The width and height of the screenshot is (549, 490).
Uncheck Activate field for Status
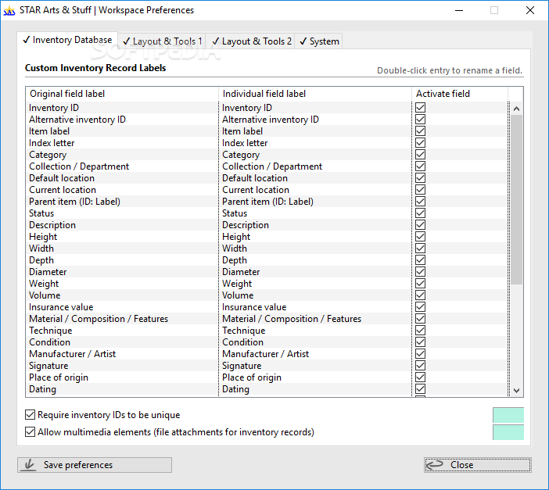[x=421, y=213]
